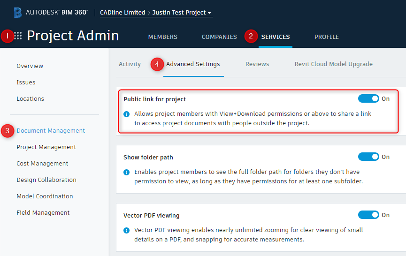Viewport: 406px width, 256px height.
Task: Click info icon for Public link for project
Action: [x=126, y=114]
